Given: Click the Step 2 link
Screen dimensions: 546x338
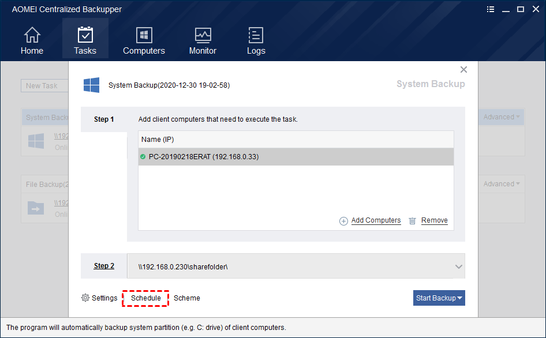Looking at the screenshot, I should (x=104, y=265).
